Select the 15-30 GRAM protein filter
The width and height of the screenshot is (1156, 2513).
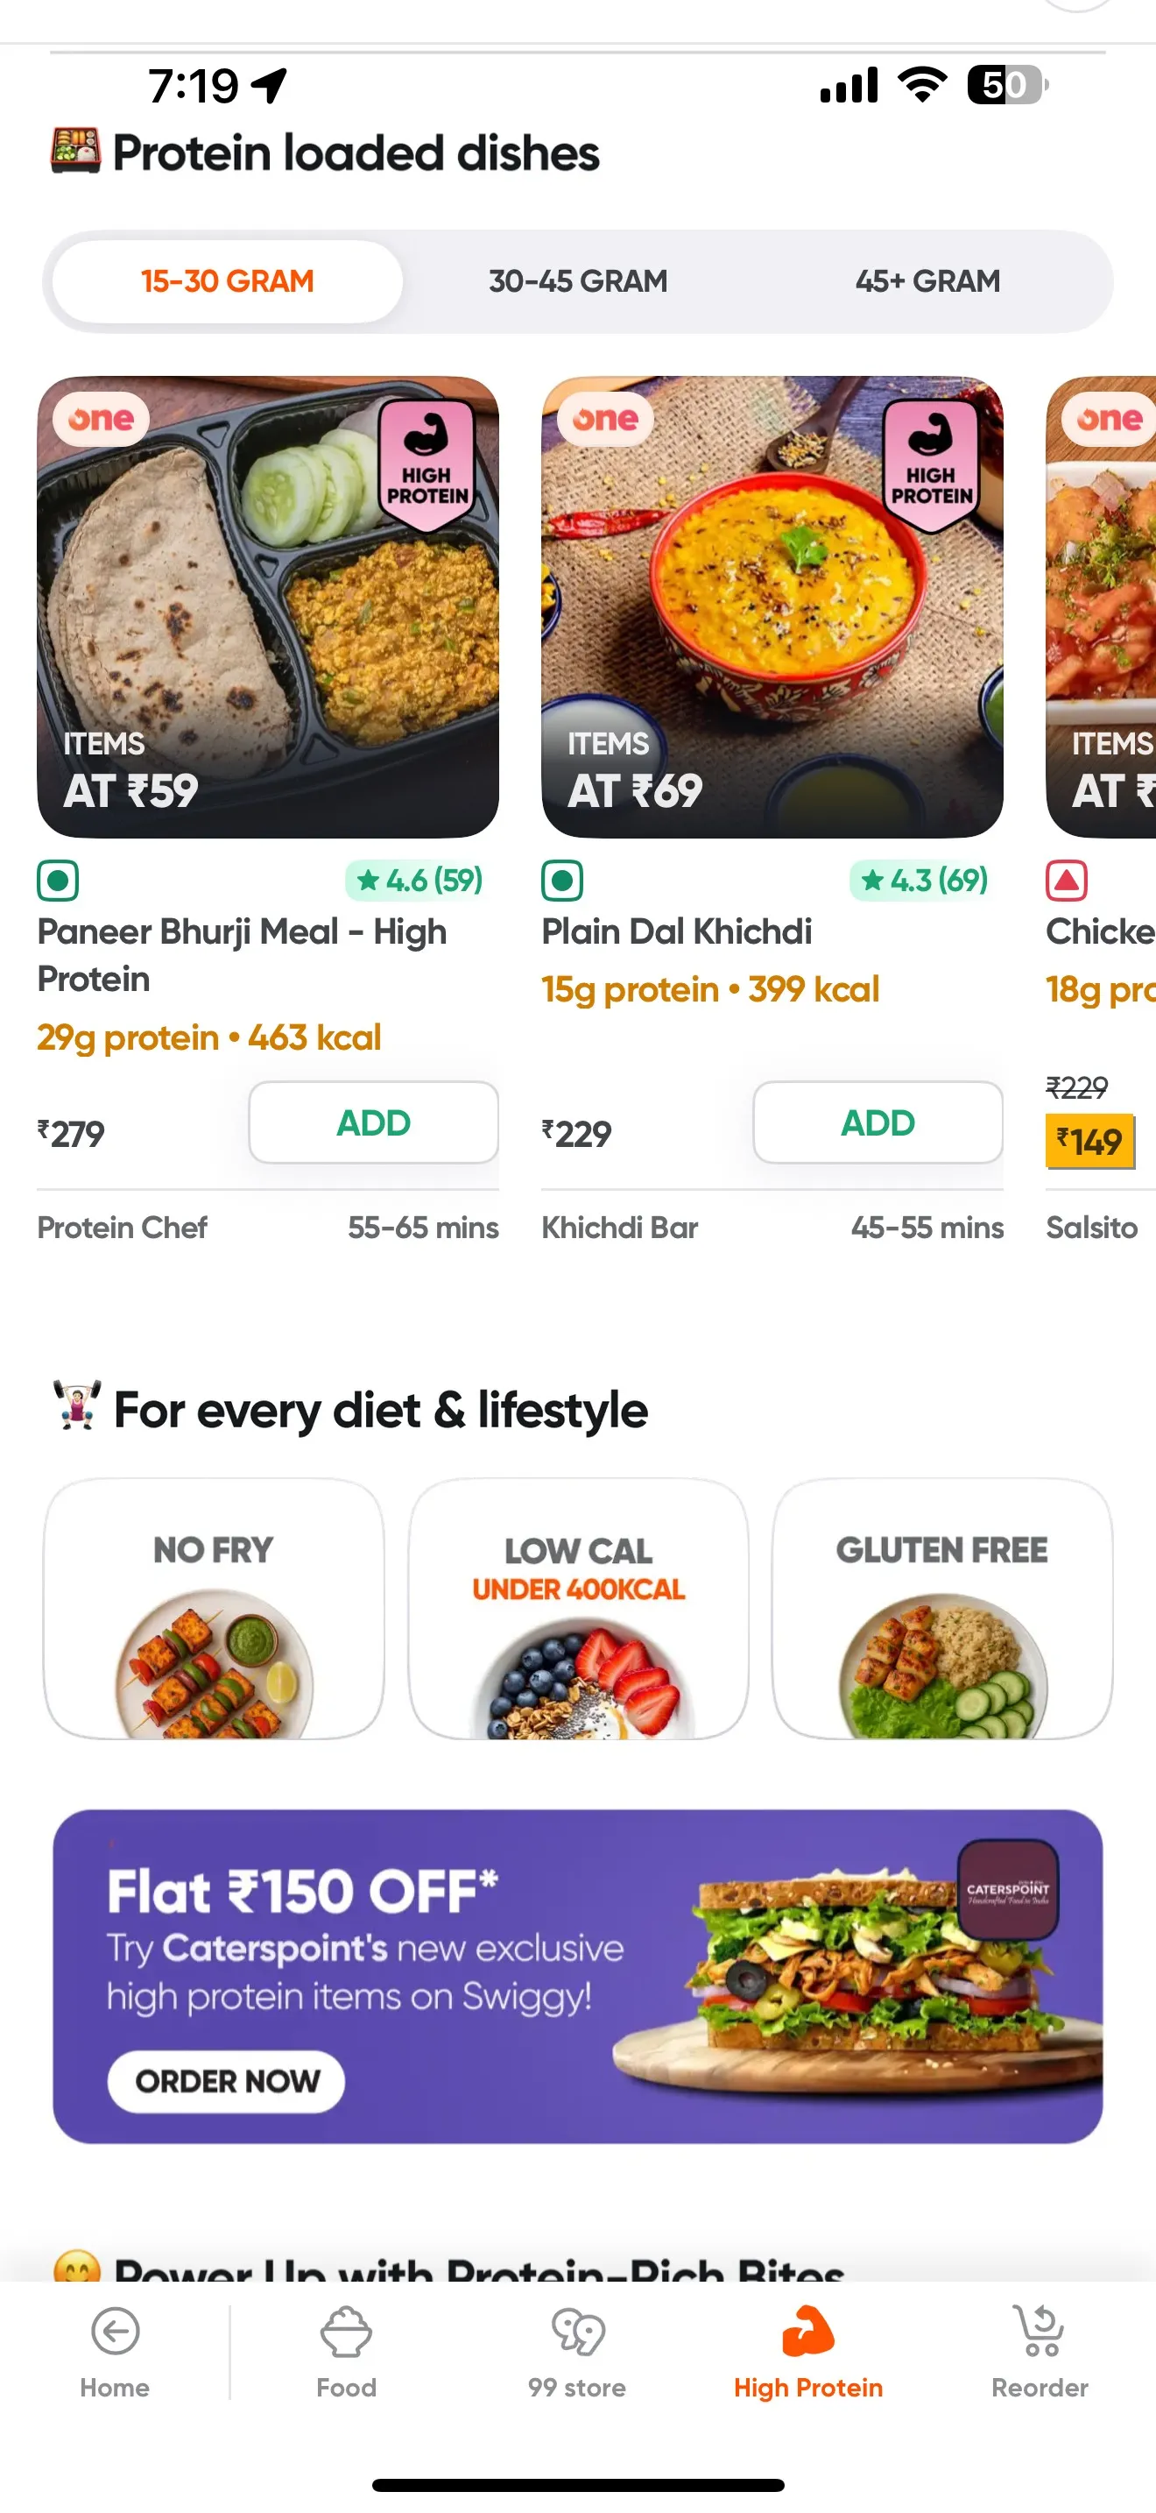227,281
